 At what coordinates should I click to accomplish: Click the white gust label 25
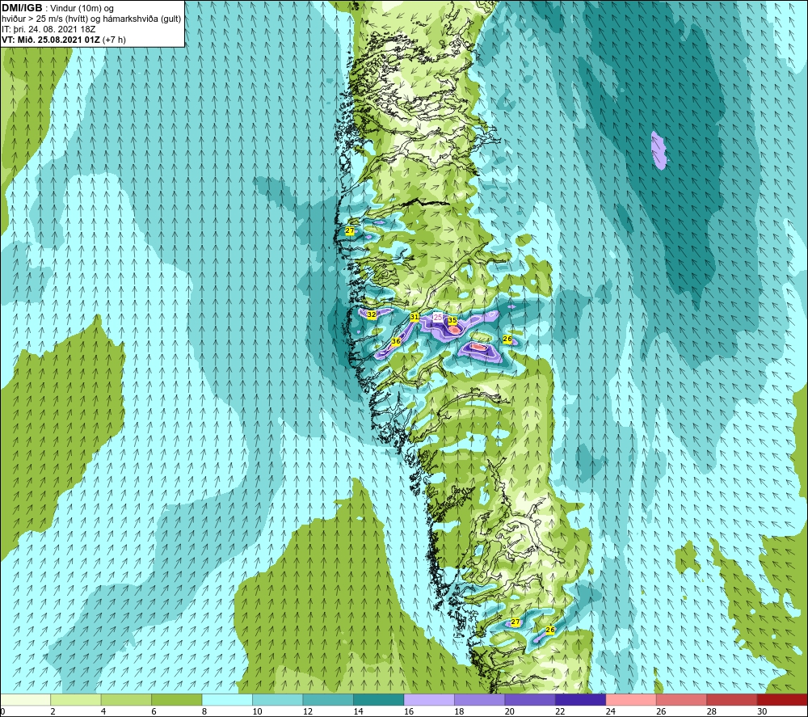pos(438,318)
